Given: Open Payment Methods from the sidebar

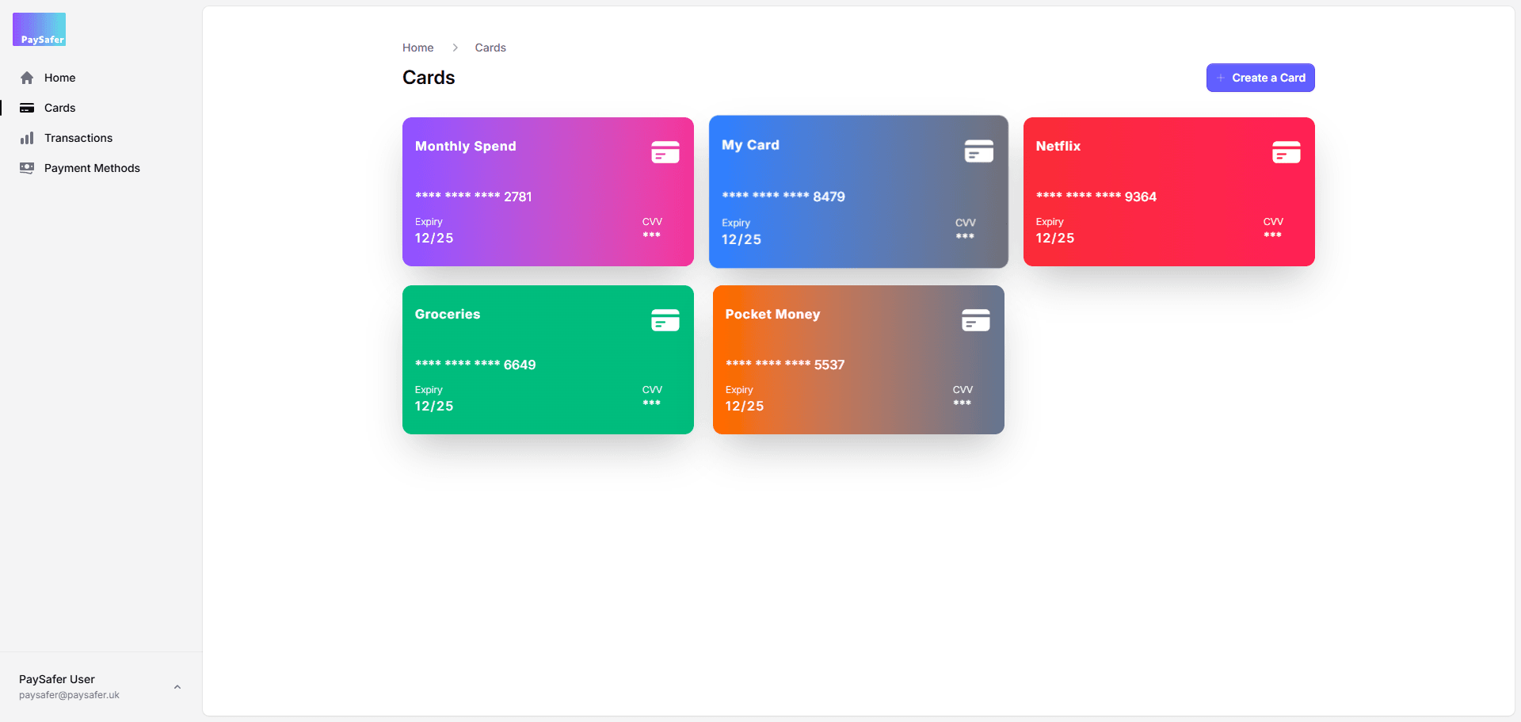Looking at the screenshot, I should (x=92, y=168).
